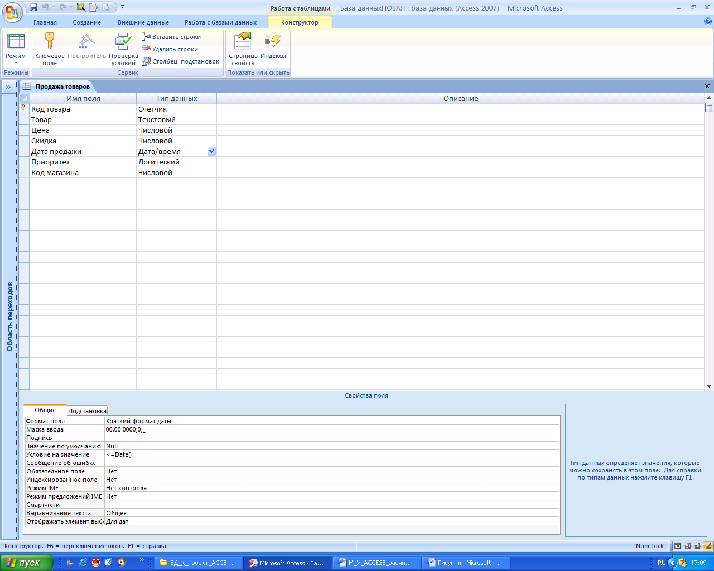Toggle the Страница свойств property sheet
714x571 pixels.
[x=243, y=49]
